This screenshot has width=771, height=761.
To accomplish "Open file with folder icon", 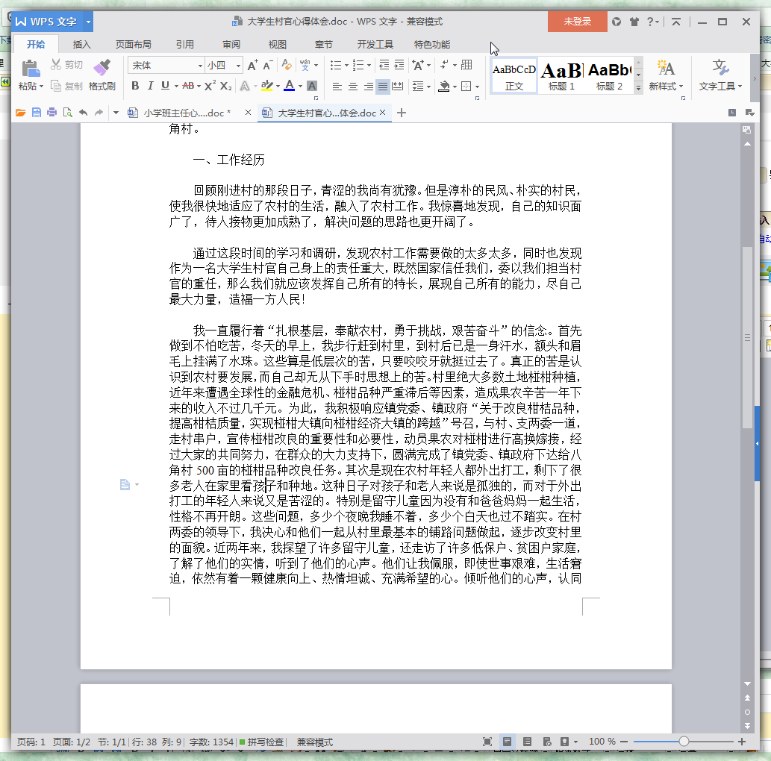I will [20, 113].
